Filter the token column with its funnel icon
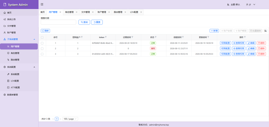The width and height of the screenshot is (269, 127). (x=106, y=37)
